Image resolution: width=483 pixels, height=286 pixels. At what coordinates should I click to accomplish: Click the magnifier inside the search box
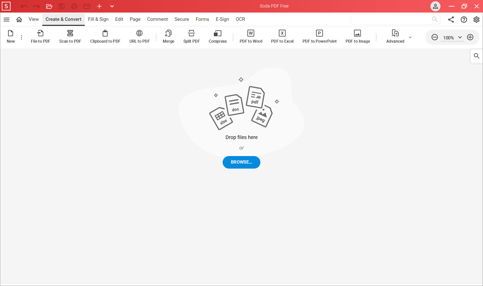435,19
